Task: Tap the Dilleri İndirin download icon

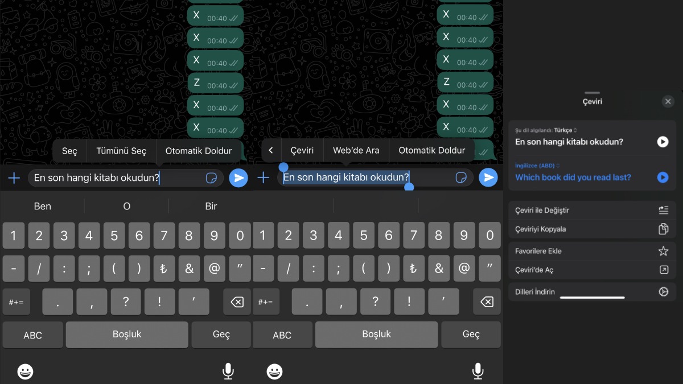Action: coord(663,292)
